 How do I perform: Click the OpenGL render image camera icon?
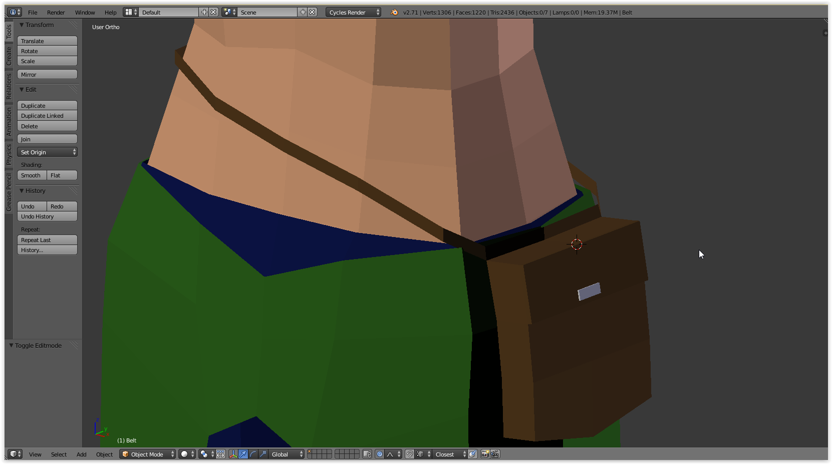click(x=485, y=454)
